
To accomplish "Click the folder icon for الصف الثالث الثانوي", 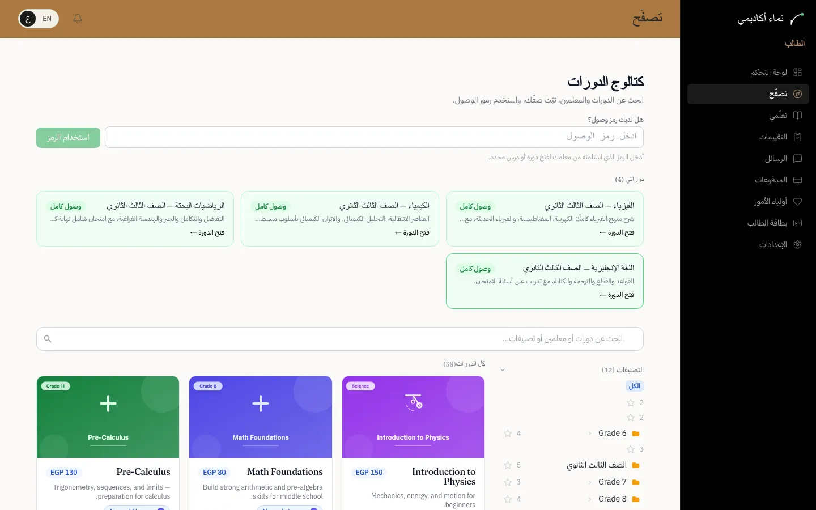I will tap(636, 465).
